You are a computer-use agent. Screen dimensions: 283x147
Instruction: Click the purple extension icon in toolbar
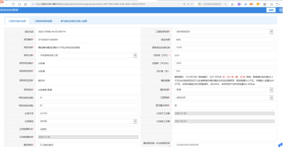click(x=239, y=4)
